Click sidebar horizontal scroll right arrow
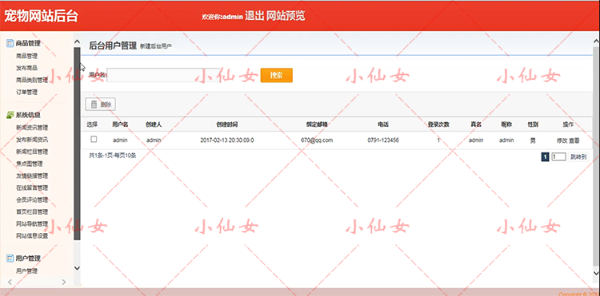 point(63,282)
